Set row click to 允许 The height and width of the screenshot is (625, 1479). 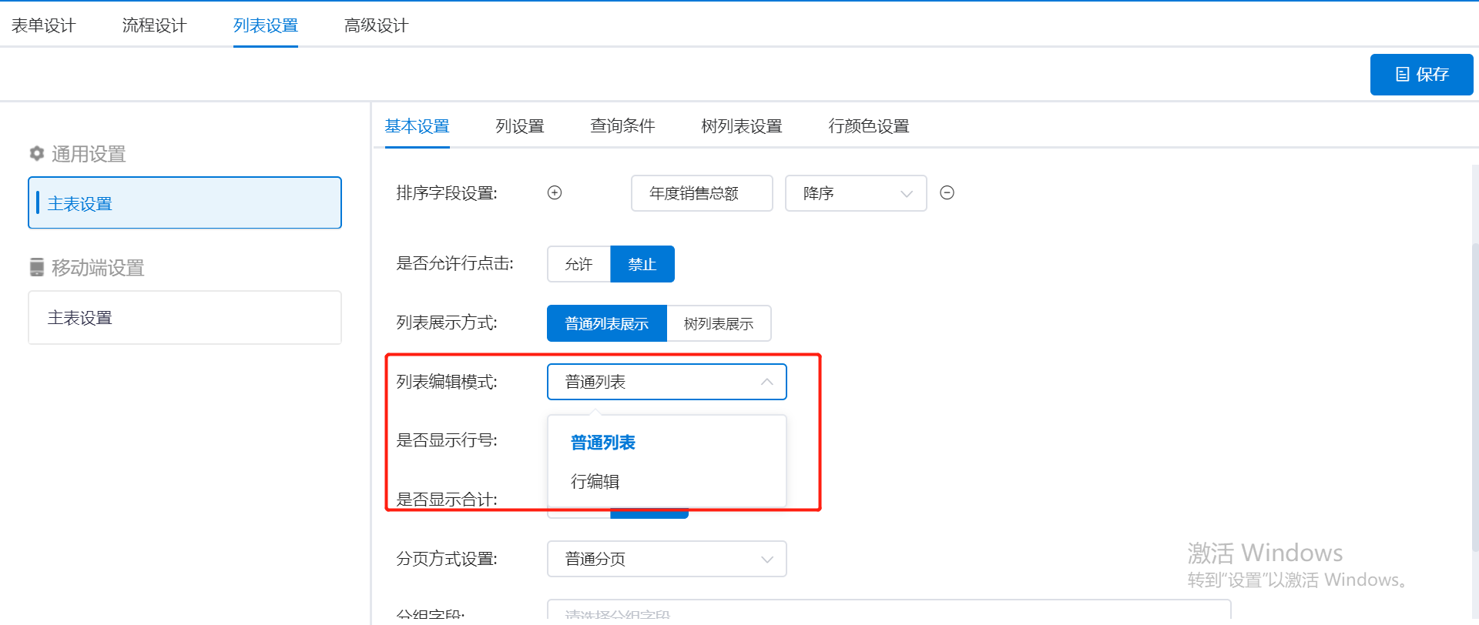[x=579, y=264]
